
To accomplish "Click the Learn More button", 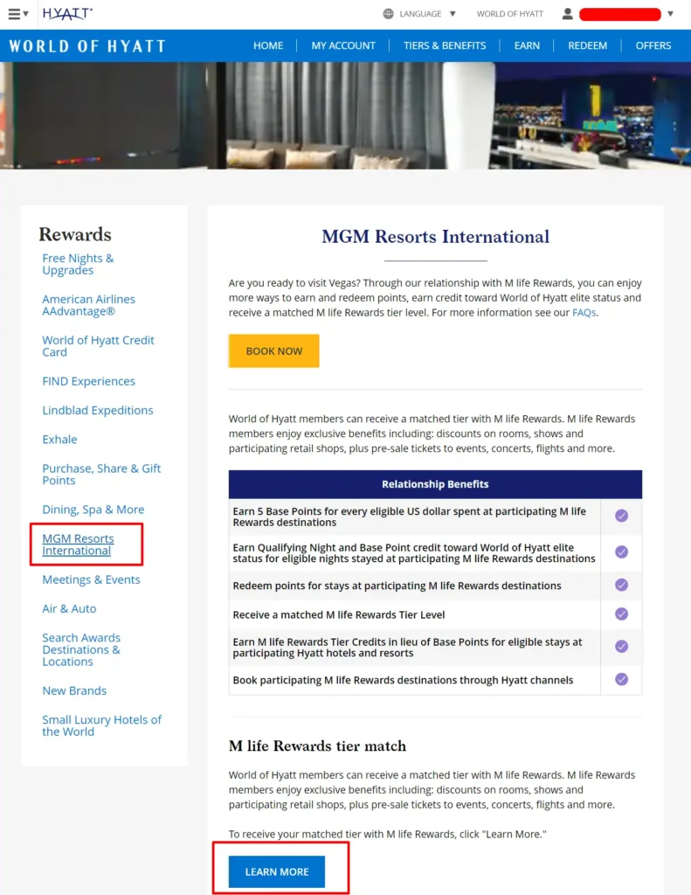I will pos(277,871).
